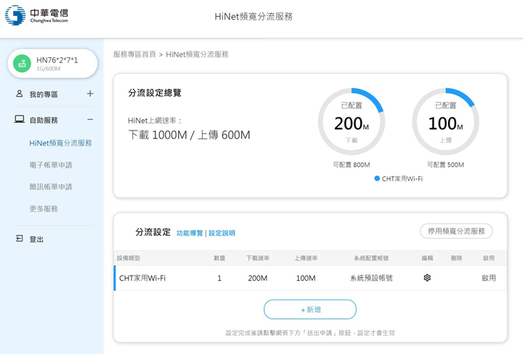Click the HiNet頻寬分流服務 breadcrumb entry
Screen dimensions: 523x354
click(x=197, y=54)
